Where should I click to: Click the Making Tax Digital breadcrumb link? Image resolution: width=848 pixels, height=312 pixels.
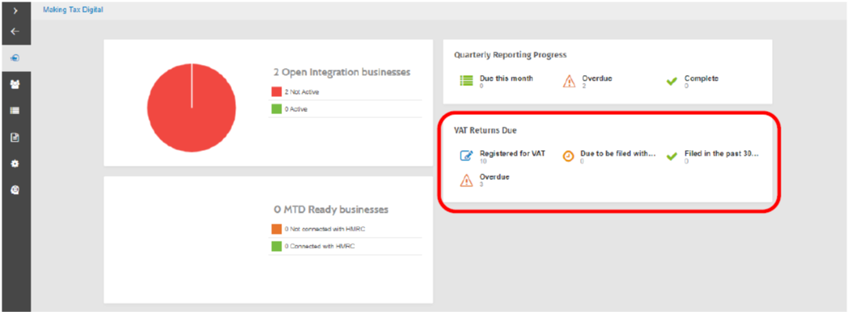73,9
